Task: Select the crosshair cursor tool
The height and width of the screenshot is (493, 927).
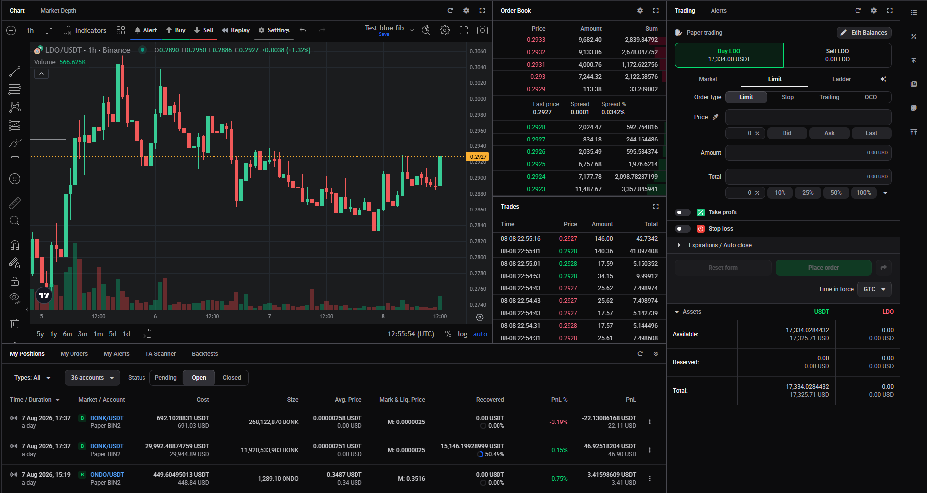Action: point(15,53)
